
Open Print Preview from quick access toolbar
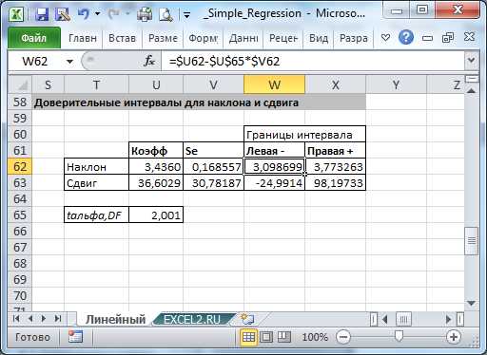pyautogui.click(x=166, y=14)
